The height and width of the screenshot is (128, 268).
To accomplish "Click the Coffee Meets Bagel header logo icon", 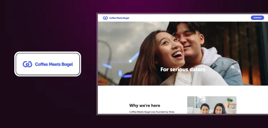I will [105, 18].
